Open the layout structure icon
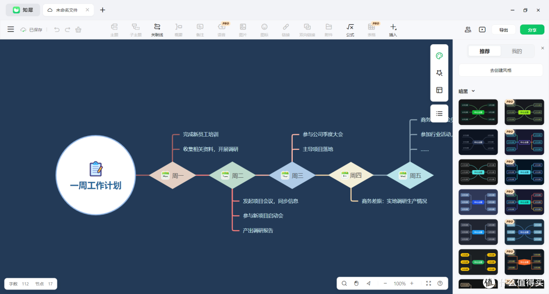 439,90
